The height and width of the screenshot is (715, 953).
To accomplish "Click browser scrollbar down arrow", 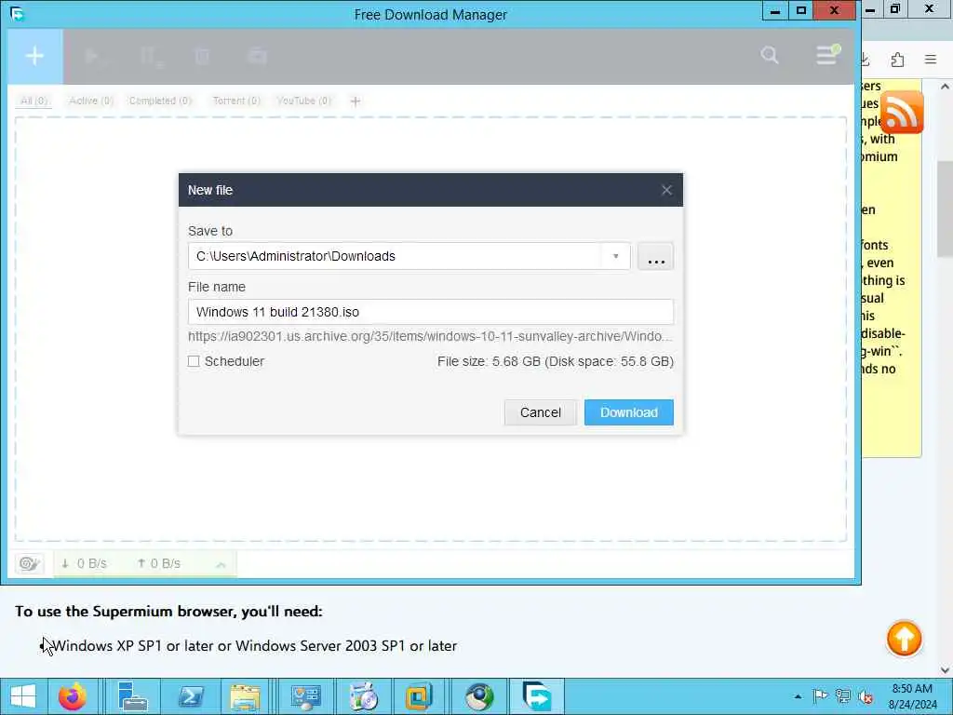I will tap(945, 670).
